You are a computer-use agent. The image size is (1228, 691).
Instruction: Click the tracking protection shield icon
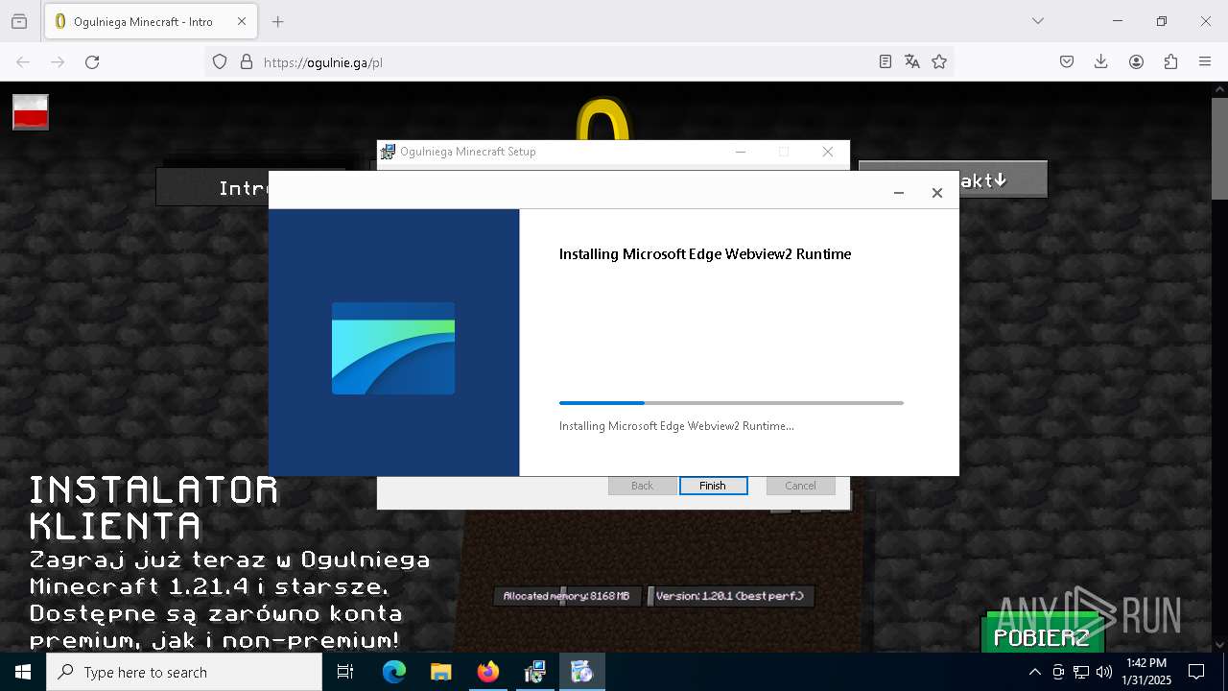(220, 61)
